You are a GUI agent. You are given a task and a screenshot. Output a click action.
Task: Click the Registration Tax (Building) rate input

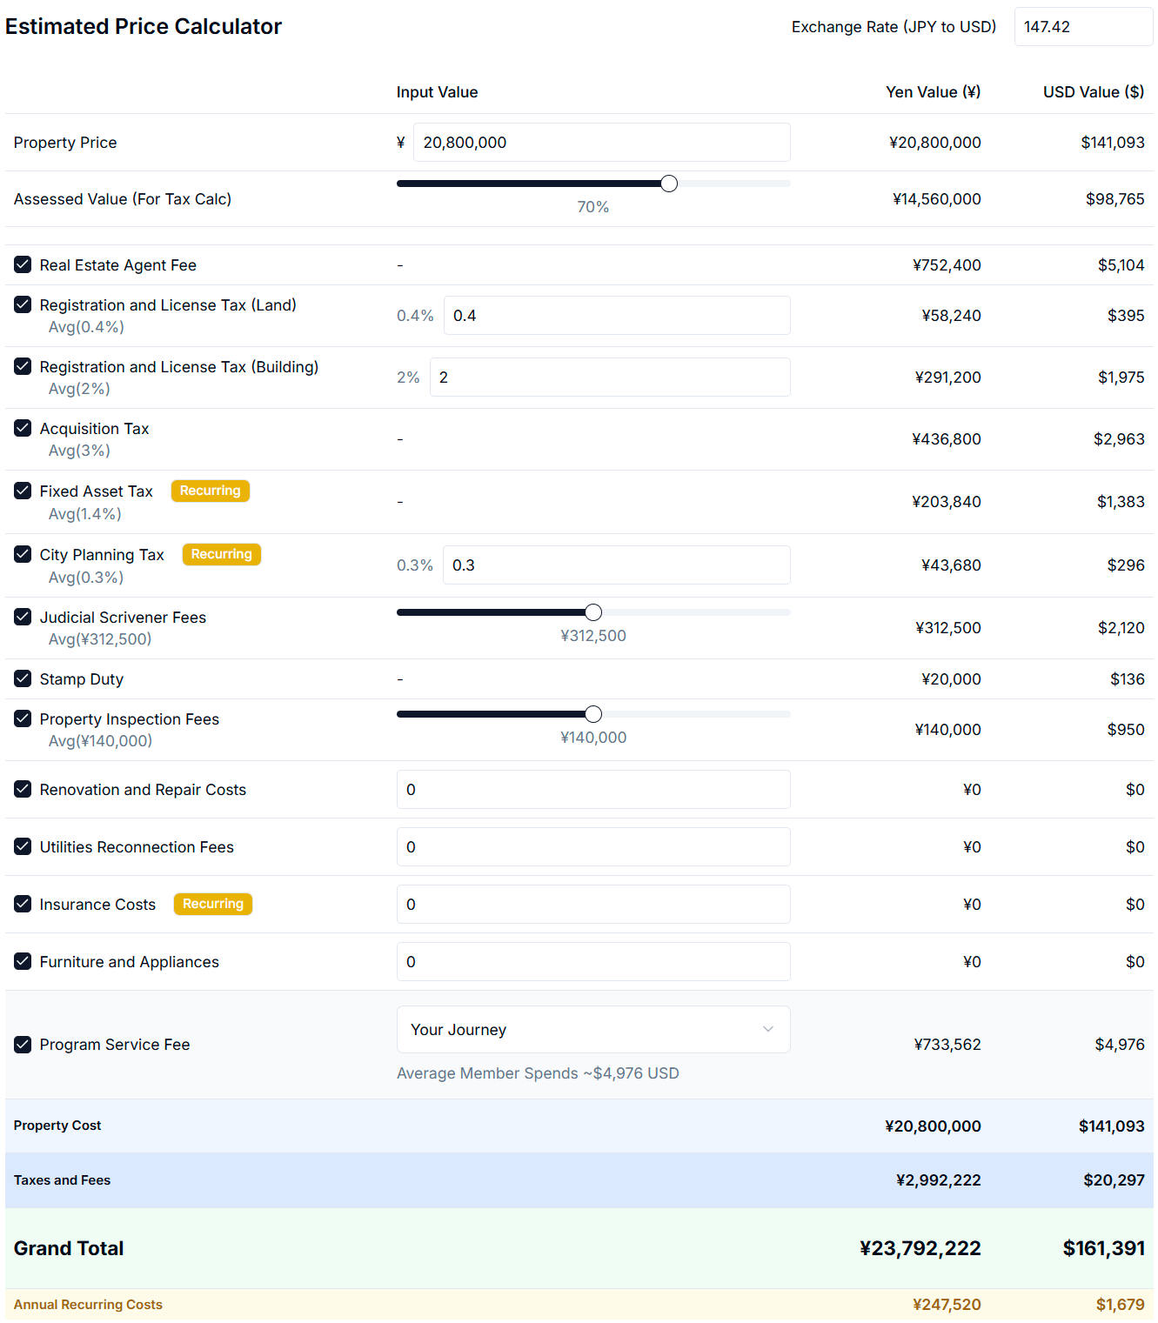(x=609, y=378)
